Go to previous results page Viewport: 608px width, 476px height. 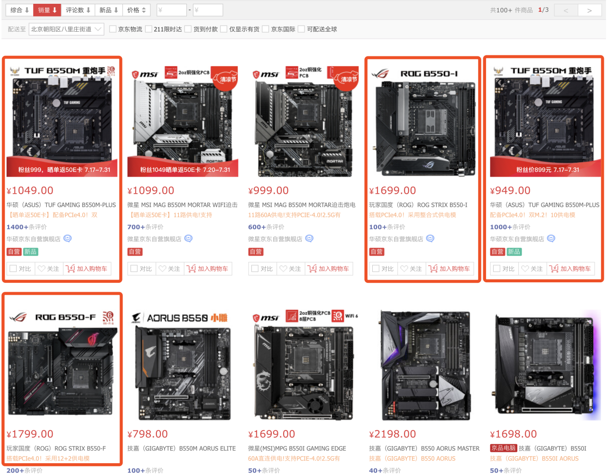565,10
